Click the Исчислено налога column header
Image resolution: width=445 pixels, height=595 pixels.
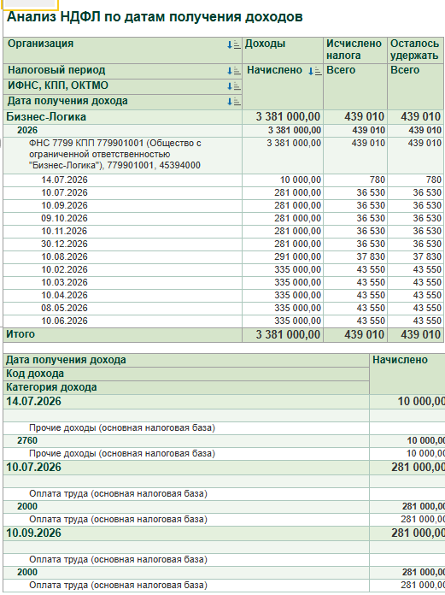click(354, 50)
